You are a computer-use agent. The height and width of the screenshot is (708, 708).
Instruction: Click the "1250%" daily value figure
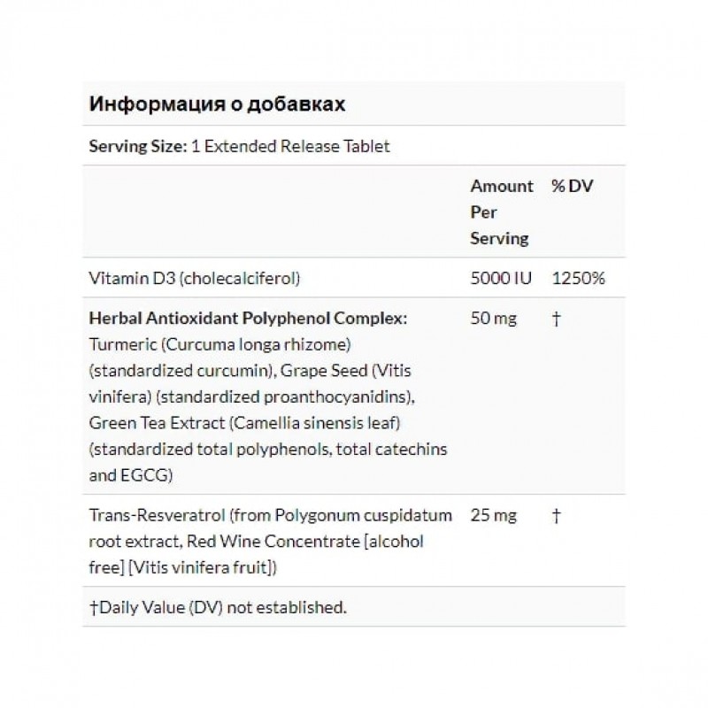click(578, 279)
